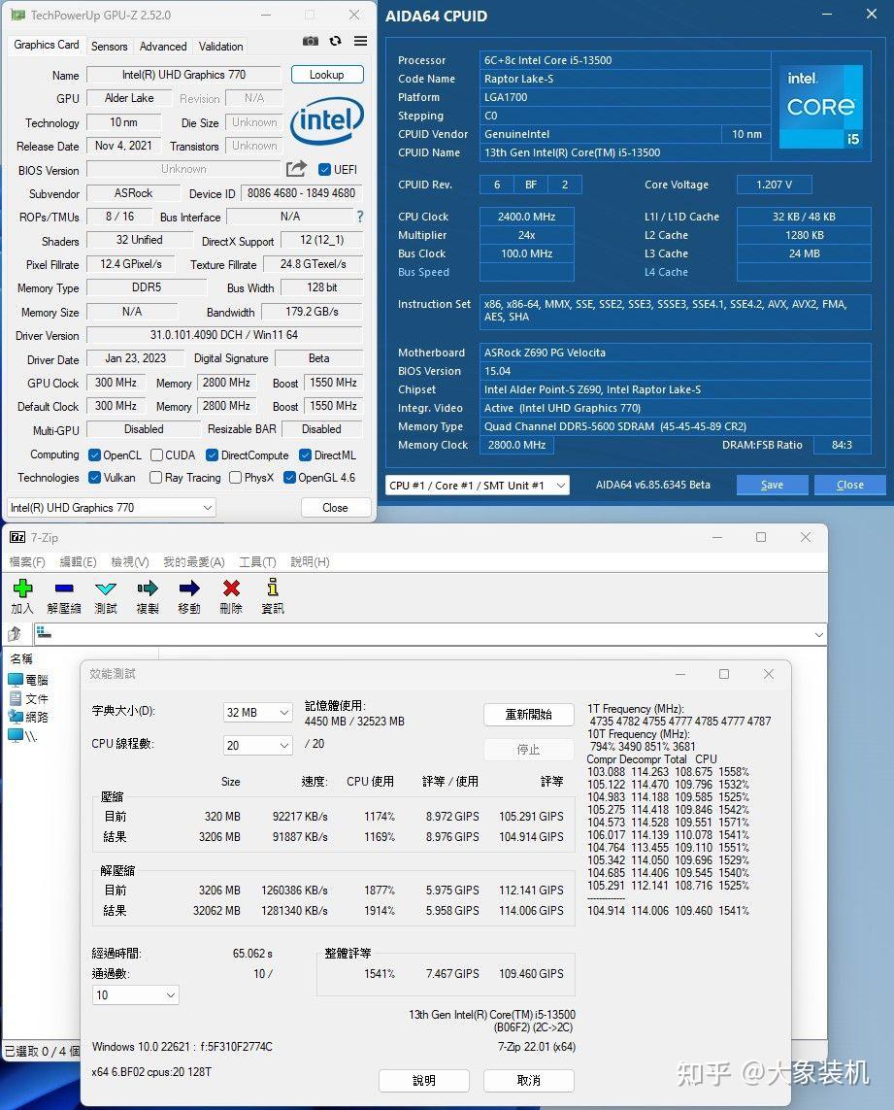Screen dimensions: 894x1110
Task: Toggle the UEFI checkbox
Action: tap(325, 169)
